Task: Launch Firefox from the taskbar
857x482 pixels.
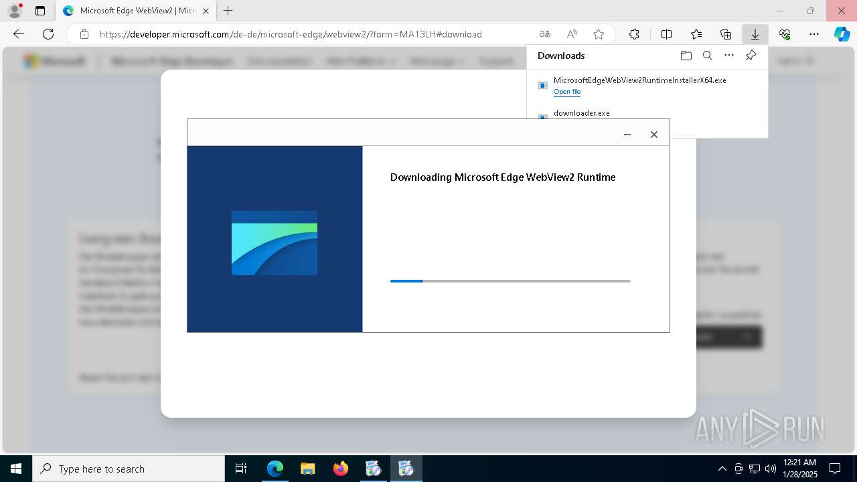Action: [341, 469]
